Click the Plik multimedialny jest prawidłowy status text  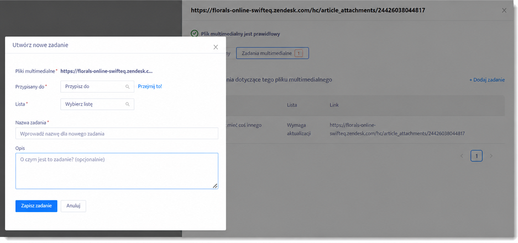tap(240, 34)
